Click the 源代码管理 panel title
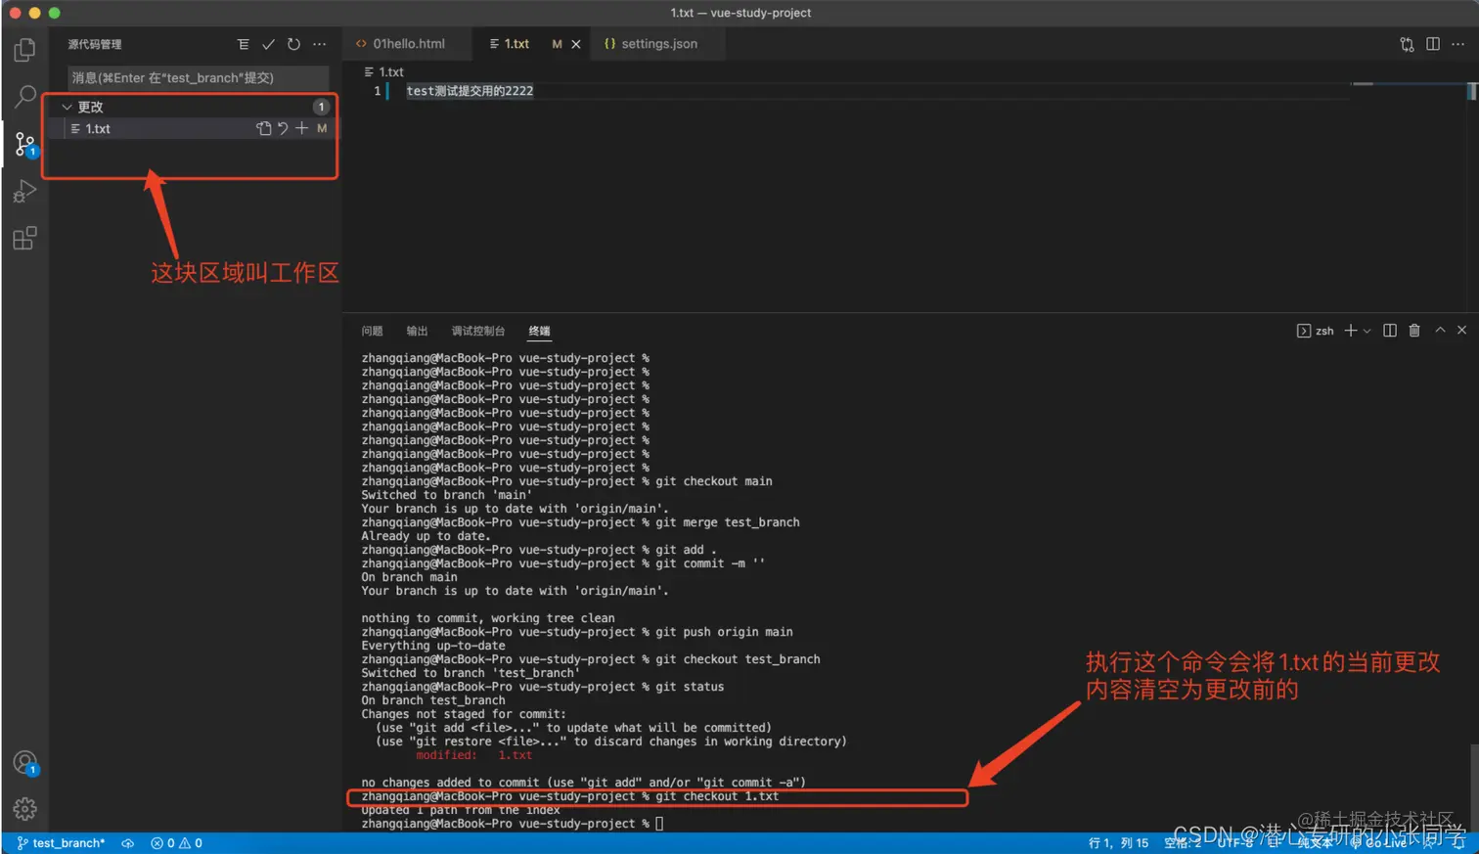The width and height of the screenshot is (1479, 854). coord(95,44)
